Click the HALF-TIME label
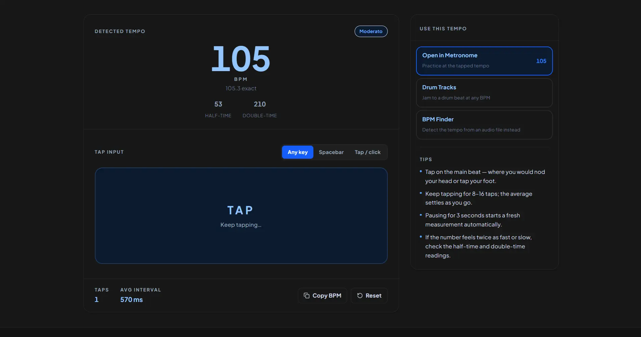Image resolution: width=641 pixels, height=337 pixels. pos(218,116)
